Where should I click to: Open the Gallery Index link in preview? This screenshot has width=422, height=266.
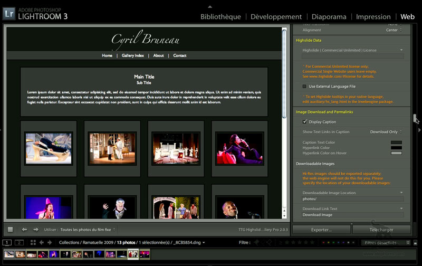point(133,55)
